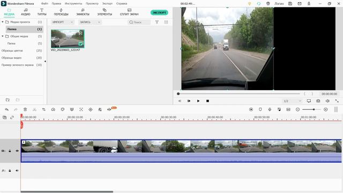Select VID_20220603_123147 media thumbnail

coord(68,39)
